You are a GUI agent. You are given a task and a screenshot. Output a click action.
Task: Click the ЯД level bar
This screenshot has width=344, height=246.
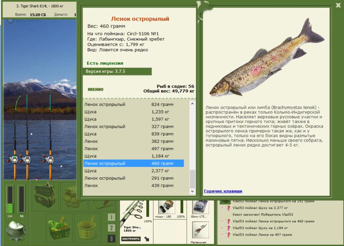point(21,199)
